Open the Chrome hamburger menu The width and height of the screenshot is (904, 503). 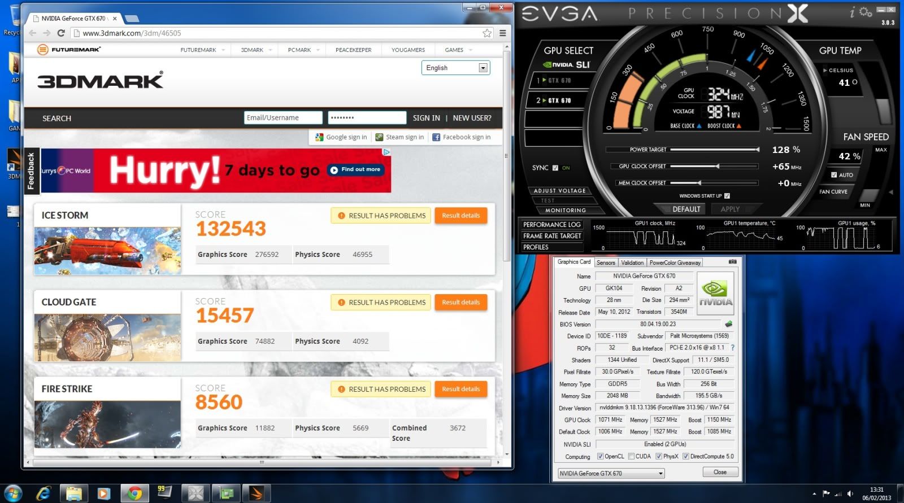[x=503, y=33]
